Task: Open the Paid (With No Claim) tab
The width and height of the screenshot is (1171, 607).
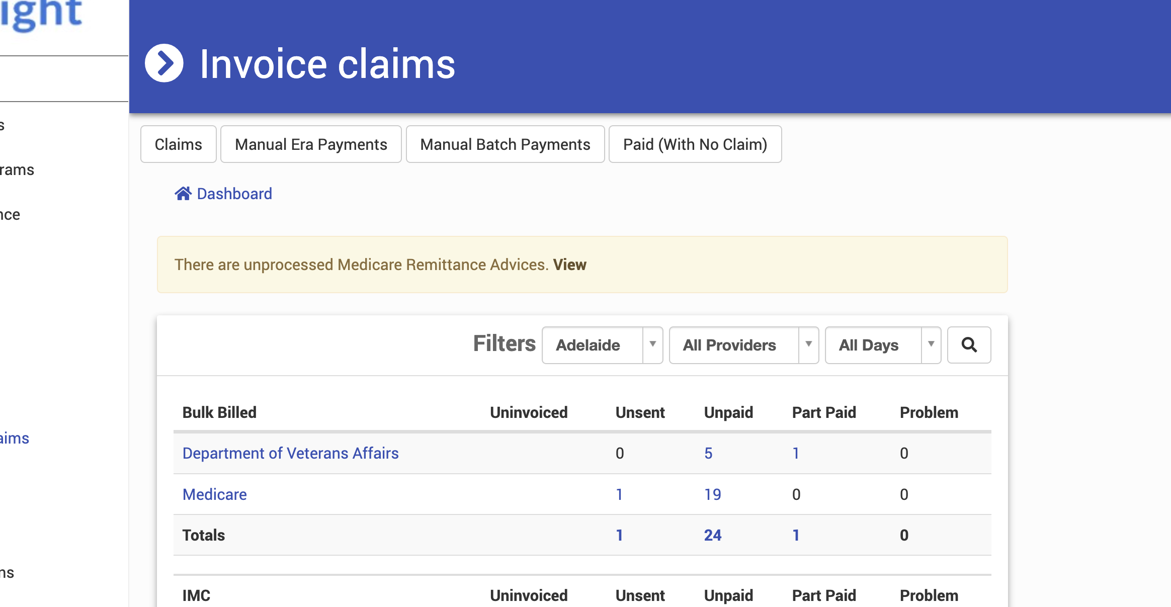Action: pos(695,144)
